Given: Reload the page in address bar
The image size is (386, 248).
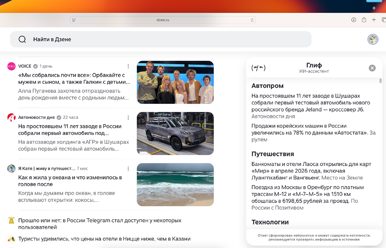Looking at the screenshot, I should pos(252,20).
